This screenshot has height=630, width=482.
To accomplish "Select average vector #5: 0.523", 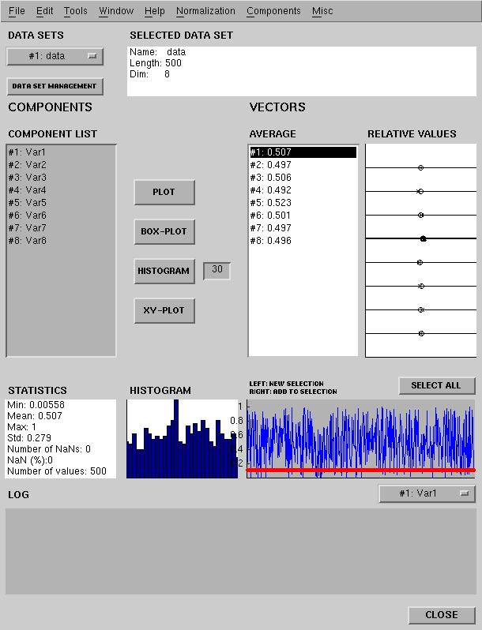I will (x=271, y=203).
